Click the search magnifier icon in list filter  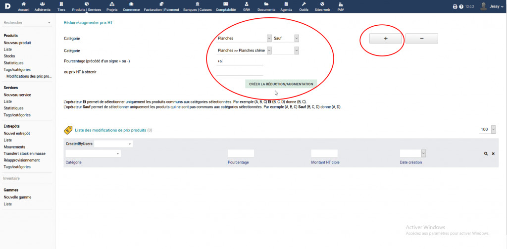486,153
